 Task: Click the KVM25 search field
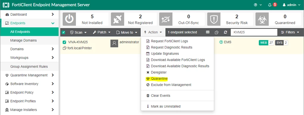click(x=254, y=32)
